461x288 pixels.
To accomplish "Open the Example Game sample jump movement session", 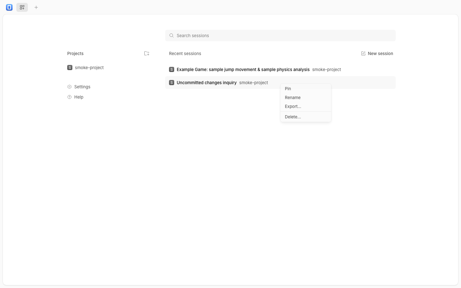I will pyautogui.click(x=280, y=69).
